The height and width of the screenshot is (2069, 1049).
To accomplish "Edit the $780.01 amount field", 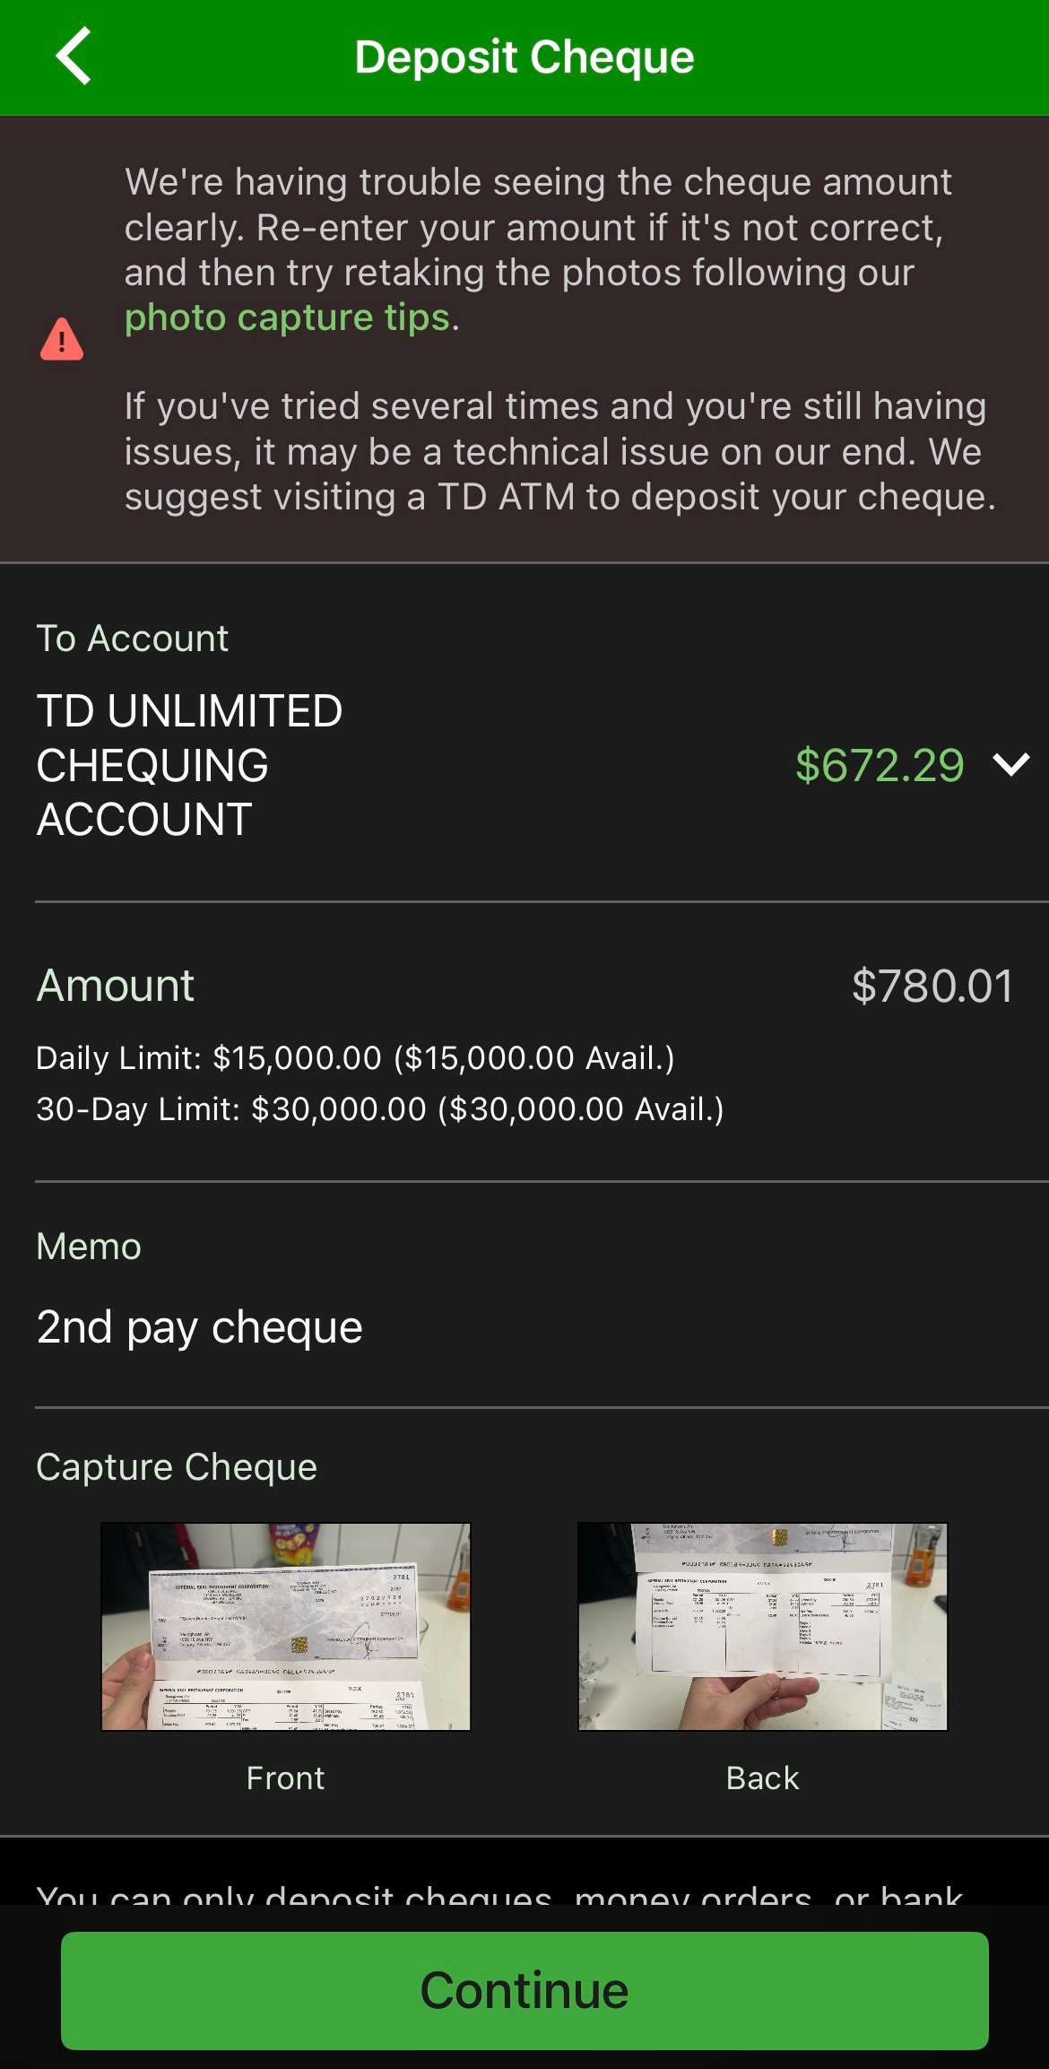I will (932, 986).
